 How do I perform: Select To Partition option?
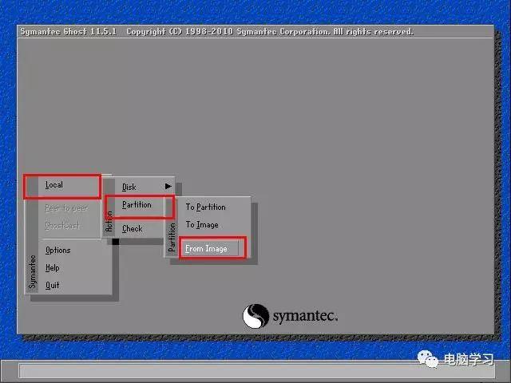pyautogui.click(x=206, y=207)
